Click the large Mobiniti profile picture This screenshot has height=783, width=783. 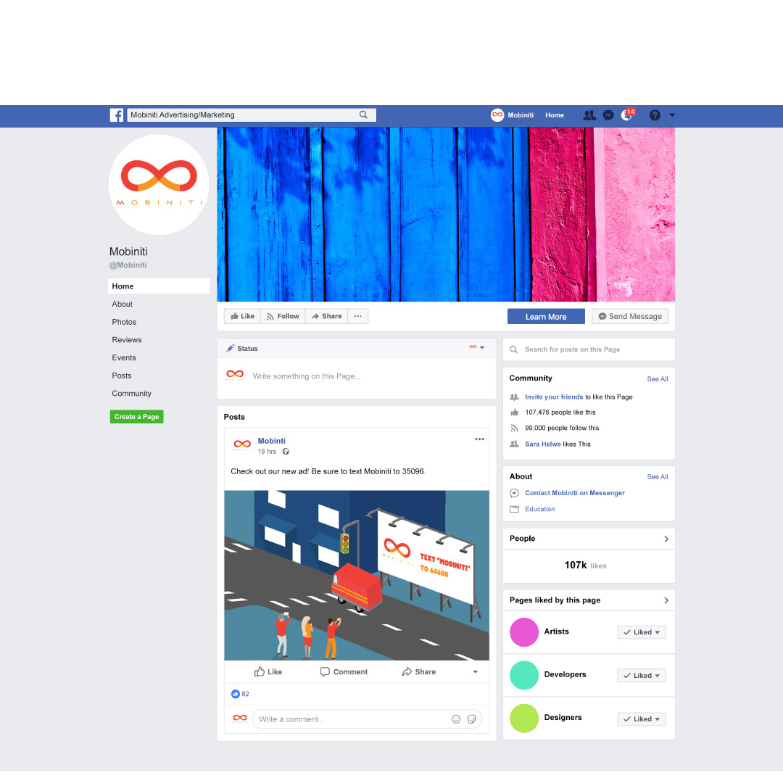(159, 185)
